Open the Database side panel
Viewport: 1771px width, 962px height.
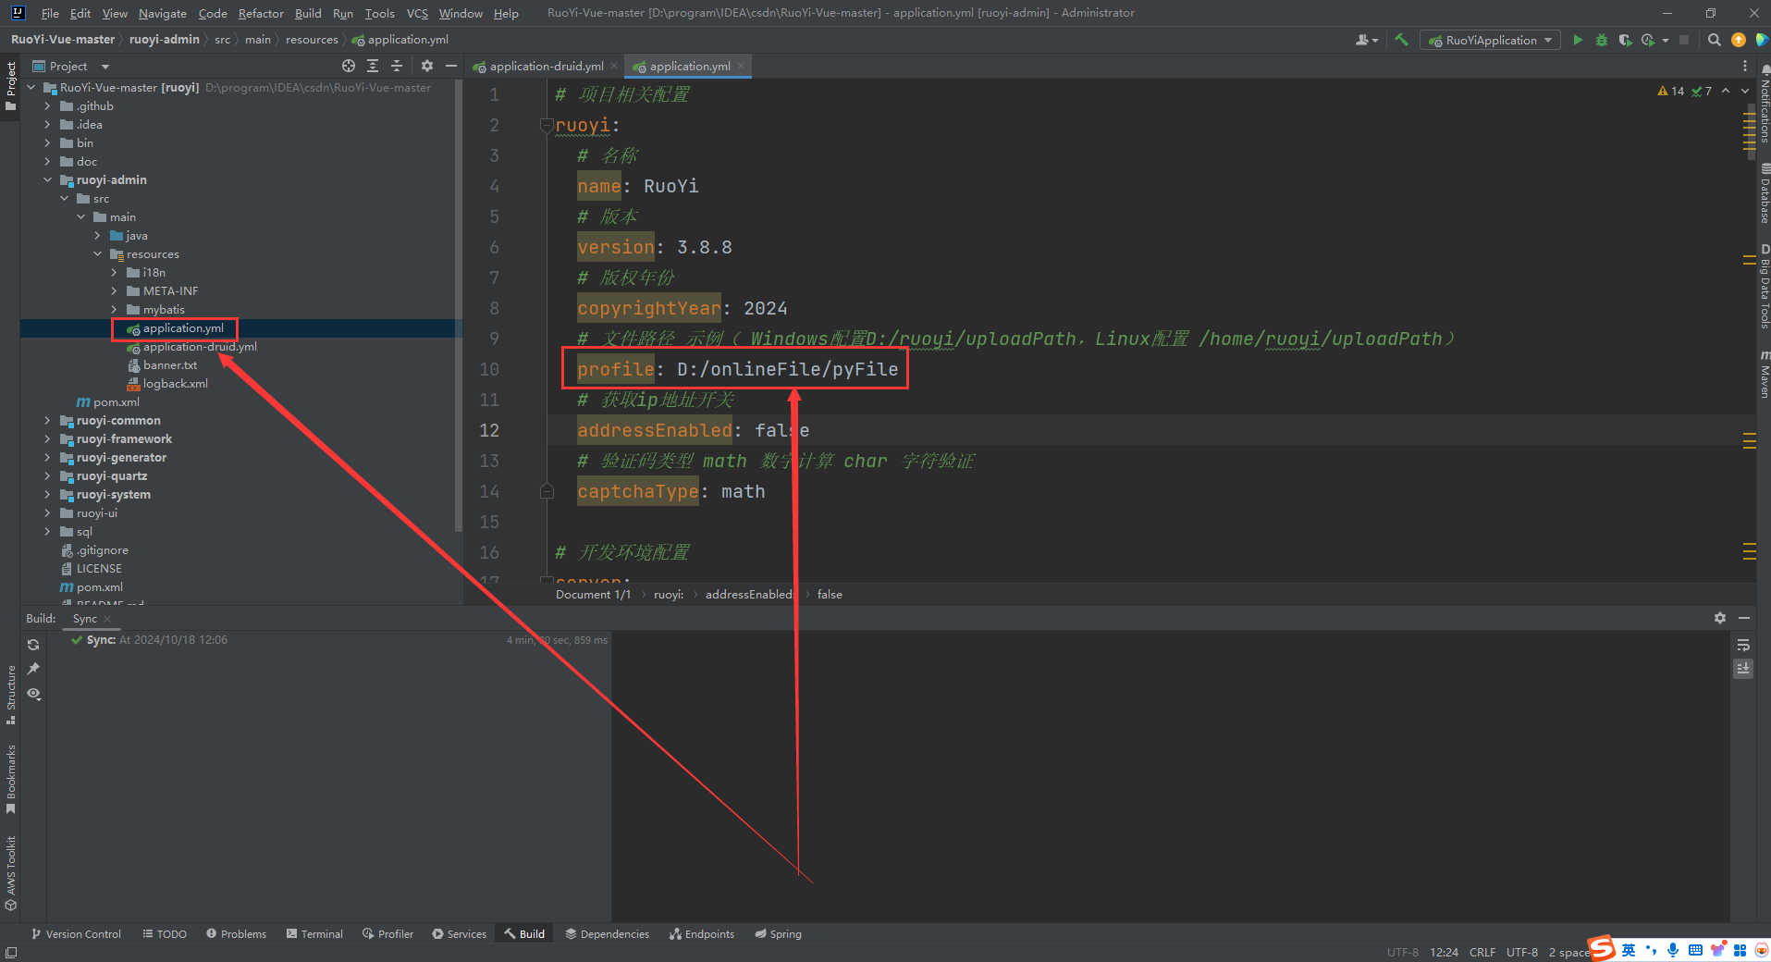(1765, 195)
